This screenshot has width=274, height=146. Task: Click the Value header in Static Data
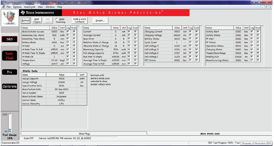tap(61, 75)
